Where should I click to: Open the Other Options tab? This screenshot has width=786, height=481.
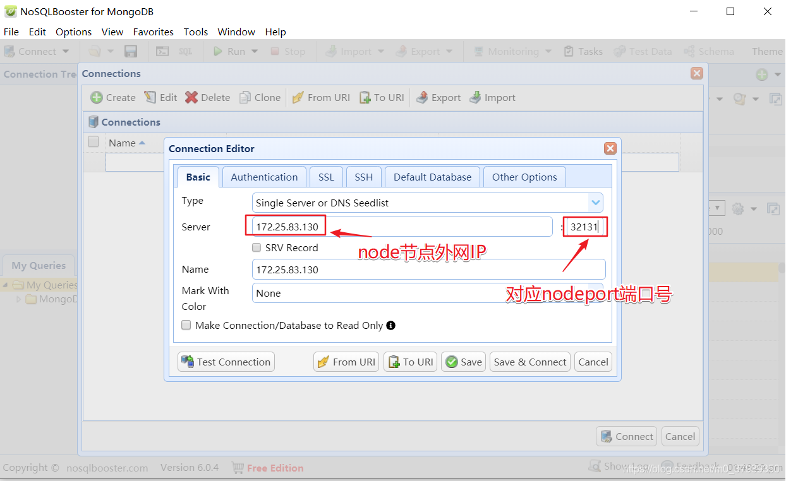[524, 177]
